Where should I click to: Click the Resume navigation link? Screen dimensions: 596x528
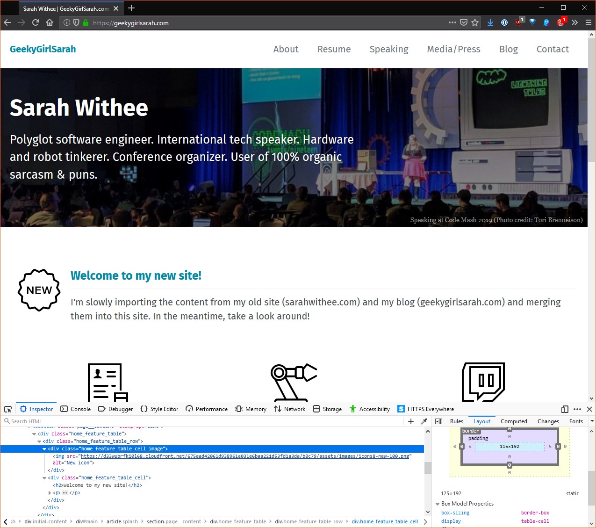(334, 49)
